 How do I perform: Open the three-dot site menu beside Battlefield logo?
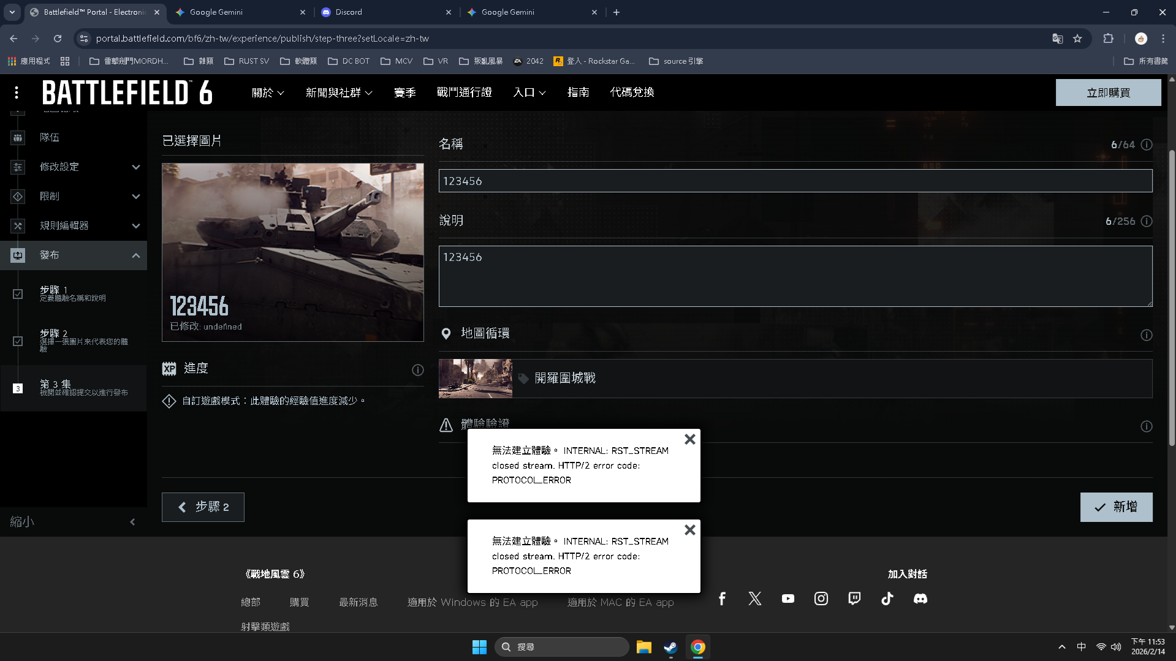17,93
